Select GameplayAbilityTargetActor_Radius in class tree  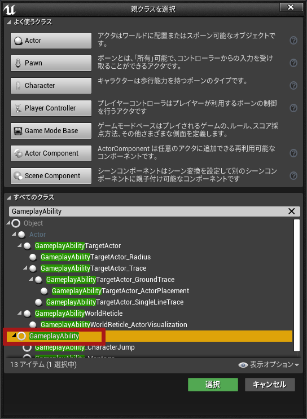95,257
